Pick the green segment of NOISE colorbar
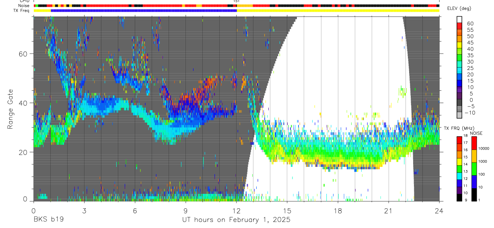 (474, 169)
